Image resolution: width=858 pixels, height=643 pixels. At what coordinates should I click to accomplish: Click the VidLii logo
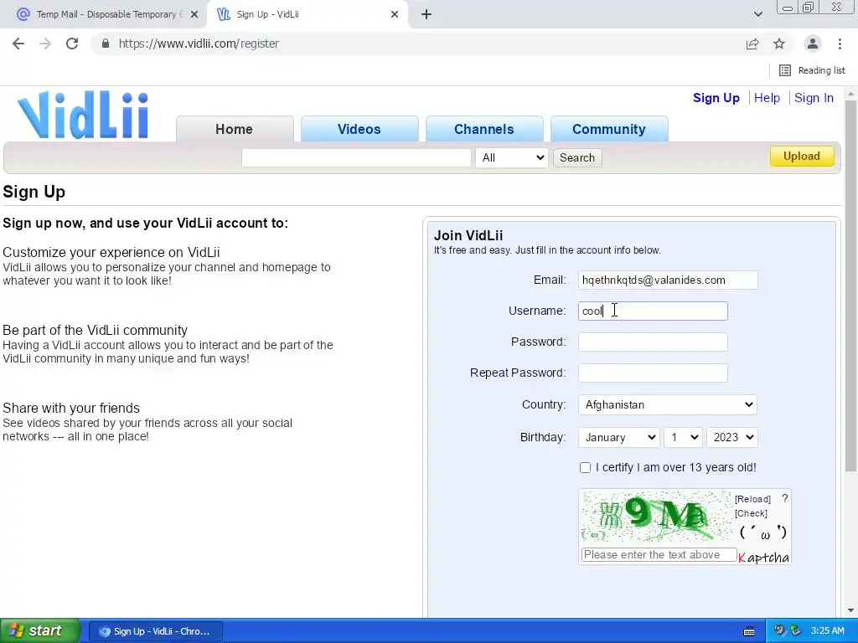coord(83,115)
